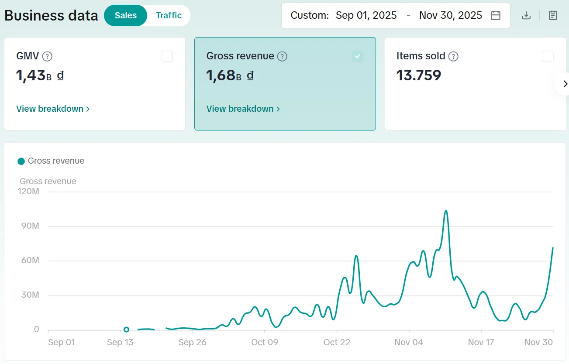
Task: Expand View breakdown under Gross revenue
Action: (243, 109)
